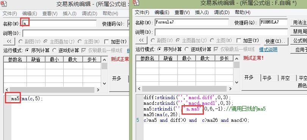Open 帮助(H) menu in right window
307x140 pixels.
(x=243, y=12)
